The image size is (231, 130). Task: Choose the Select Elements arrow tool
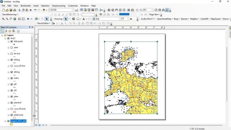pyautogui.click(x=47, y=19)
